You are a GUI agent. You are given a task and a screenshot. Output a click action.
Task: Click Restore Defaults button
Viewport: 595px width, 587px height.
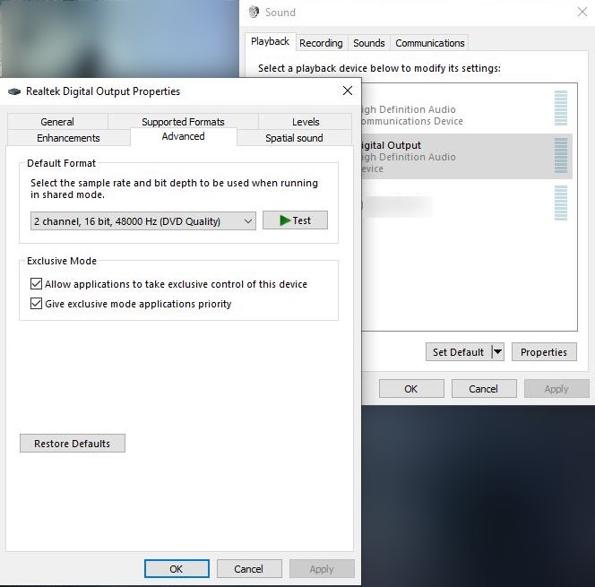[73, 444]
